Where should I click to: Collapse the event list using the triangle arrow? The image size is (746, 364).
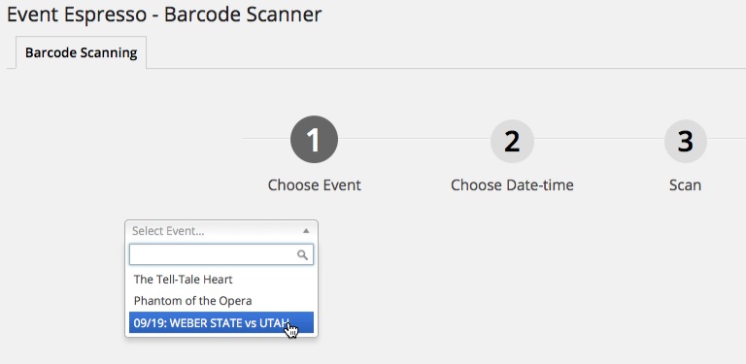[306, 231]
